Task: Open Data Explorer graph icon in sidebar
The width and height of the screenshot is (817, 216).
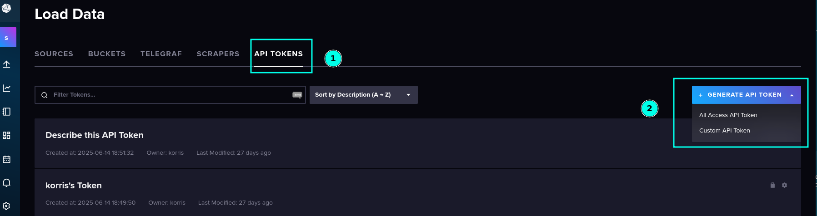Action: [6, 88]
